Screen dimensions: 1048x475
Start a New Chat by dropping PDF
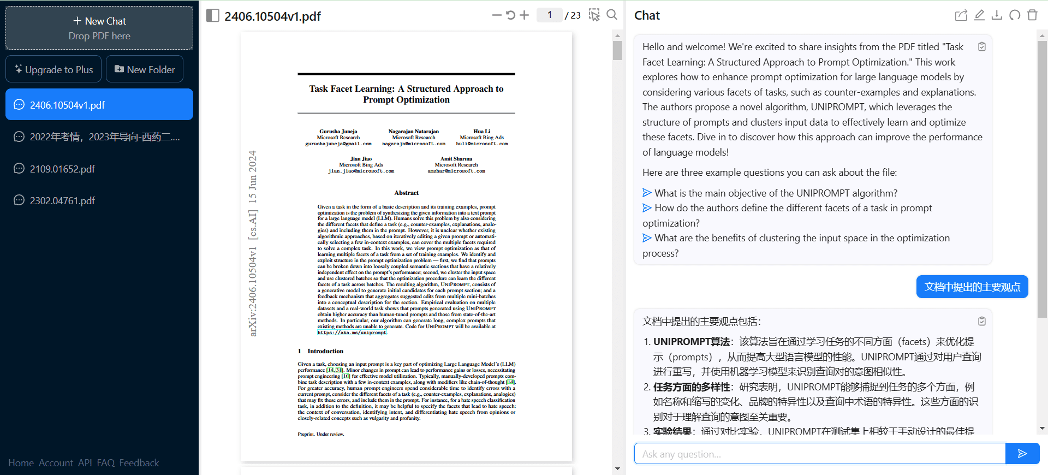click(x=99, y=28)
